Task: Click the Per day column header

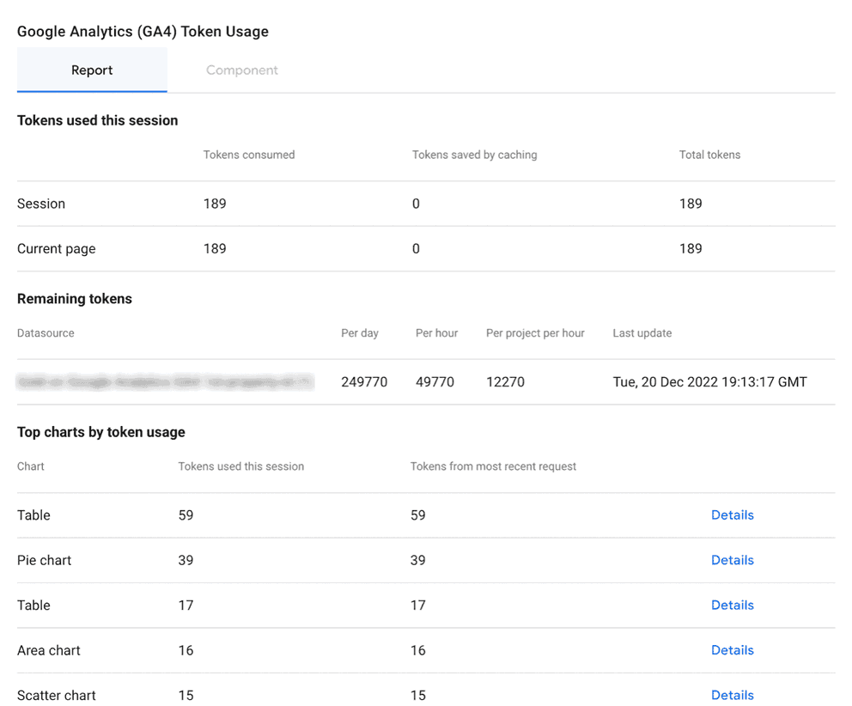Action: (359, 333)
